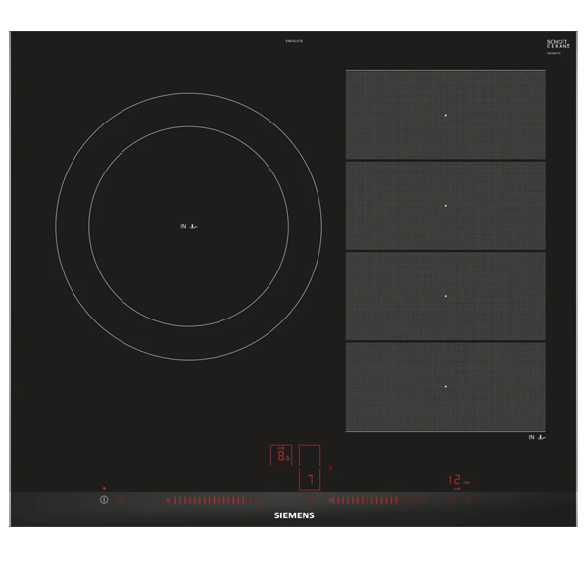The height and width of the screenshot is (588, 588).
Task: Select the empty red zone box beside 8
Action: [x=310, y=457]
